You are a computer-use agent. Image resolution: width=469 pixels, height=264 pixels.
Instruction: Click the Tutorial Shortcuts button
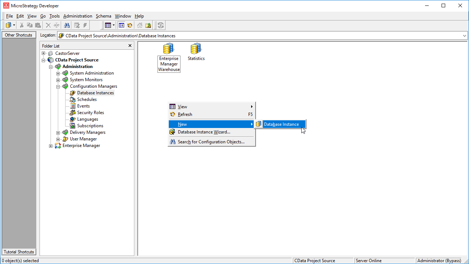(x=19, y=252)
